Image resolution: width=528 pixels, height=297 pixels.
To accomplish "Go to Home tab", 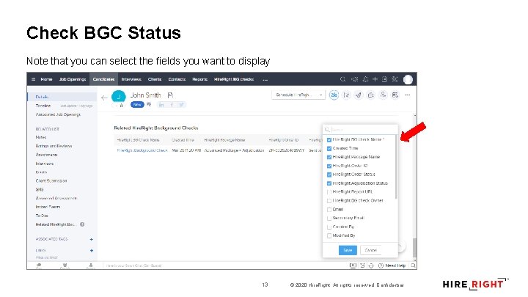I will tap(46, 79).
